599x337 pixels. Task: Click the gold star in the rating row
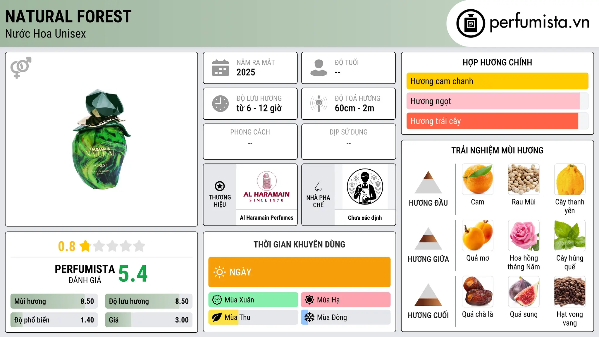tap(85, 246)
